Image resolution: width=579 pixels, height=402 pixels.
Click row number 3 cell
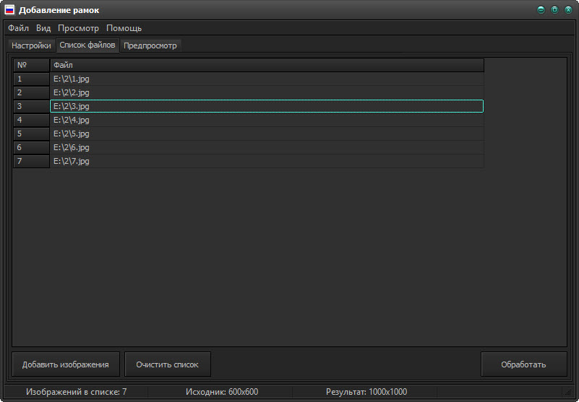(x=31, y=106)
